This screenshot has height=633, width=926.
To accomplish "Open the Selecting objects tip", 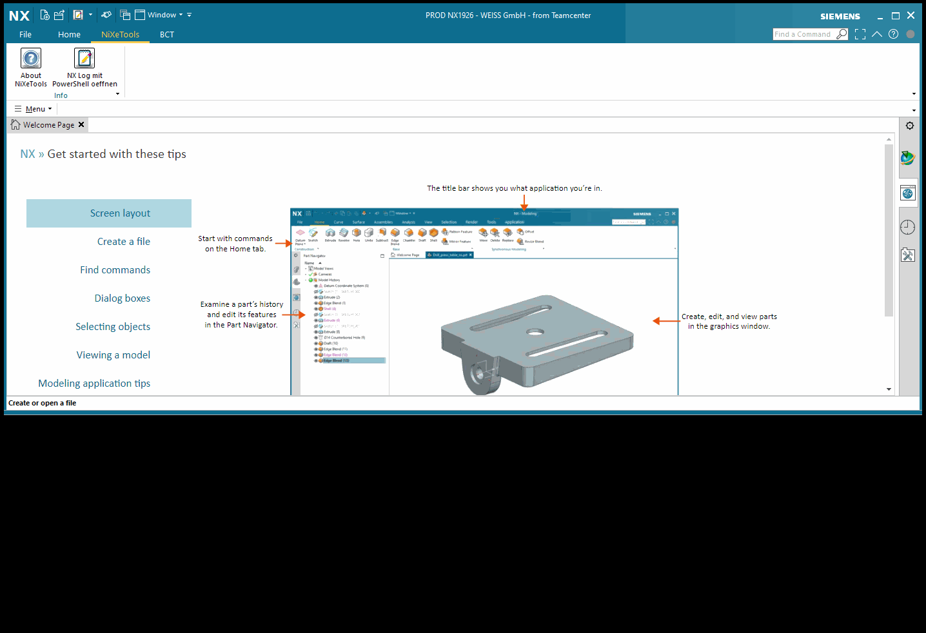I will click(113, 327).
